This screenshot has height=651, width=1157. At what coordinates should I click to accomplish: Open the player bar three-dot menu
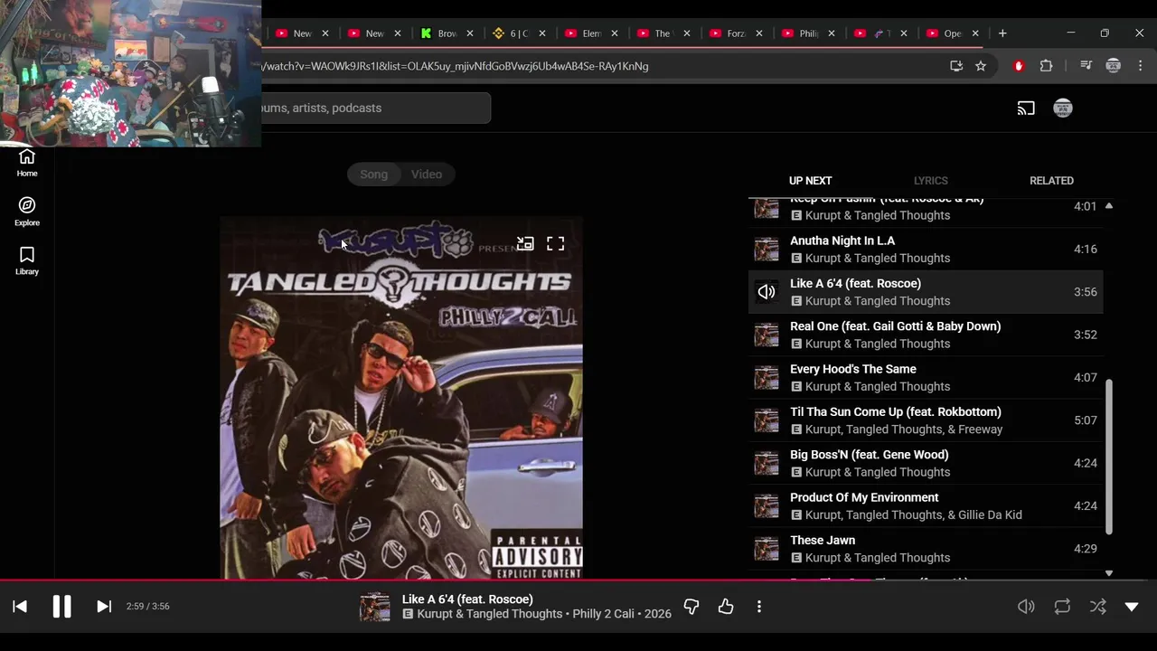(x=759, y=607)
